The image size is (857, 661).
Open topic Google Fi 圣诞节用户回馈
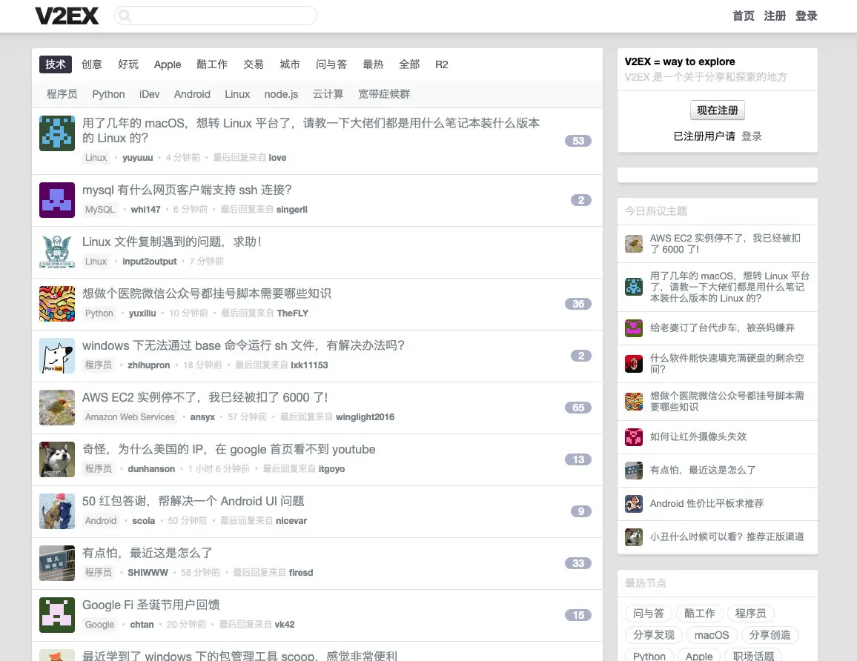pos(150,605)
